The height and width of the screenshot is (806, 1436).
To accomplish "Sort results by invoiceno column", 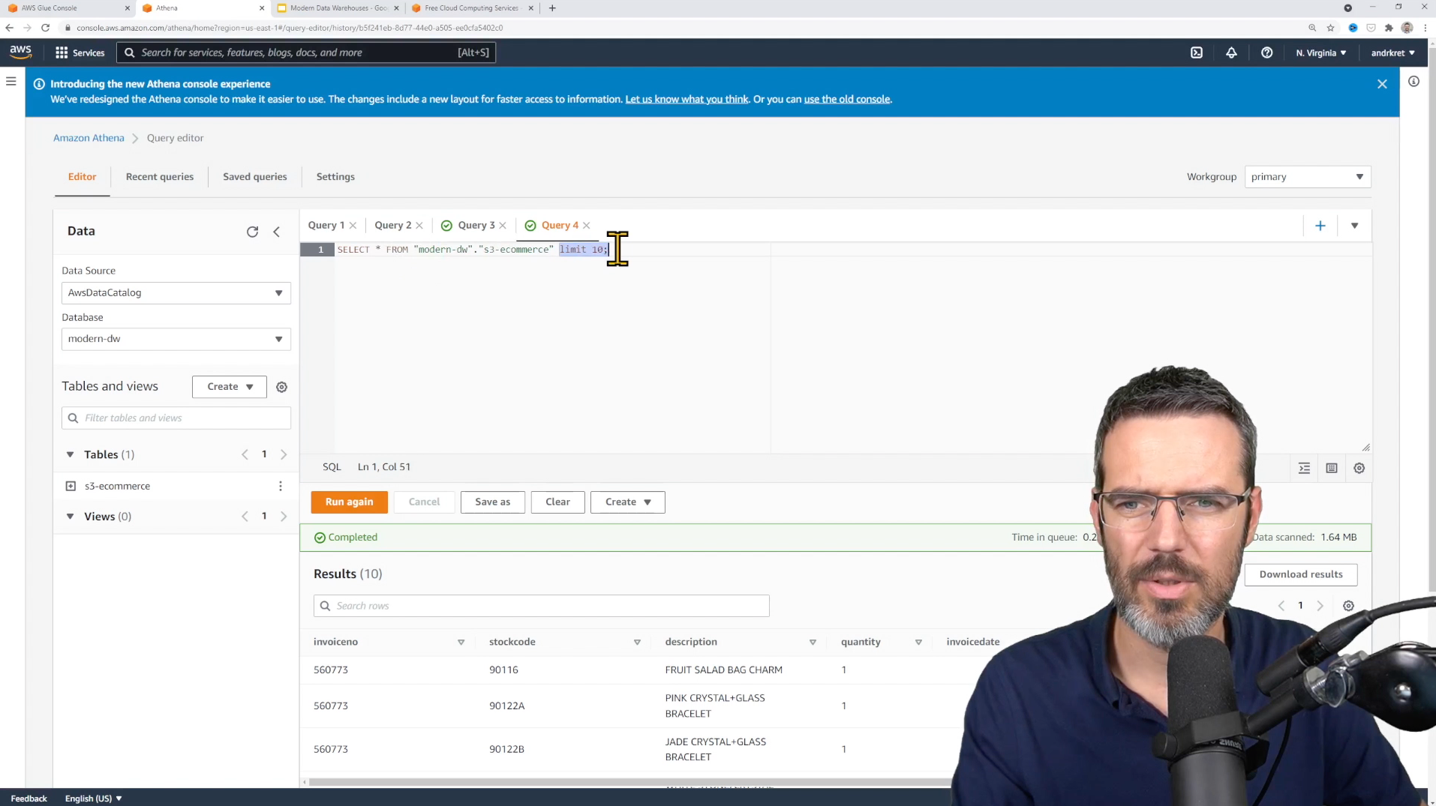I will click(461, 643).
